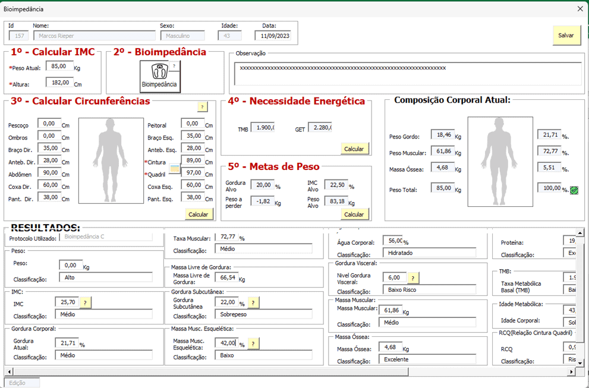The image size is (589, 388).
Task: Click the Pant. Esq. field
Action: tap(193, 197)
